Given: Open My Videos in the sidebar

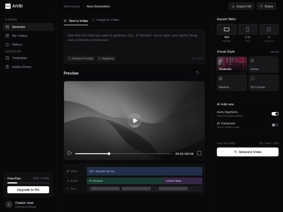Looking at the screenshot, I should [19, 36].
